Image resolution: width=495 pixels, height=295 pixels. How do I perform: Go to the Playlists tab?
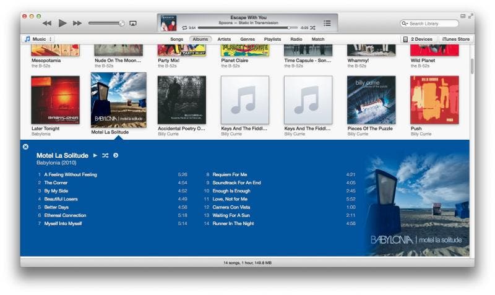pos(272,39)
